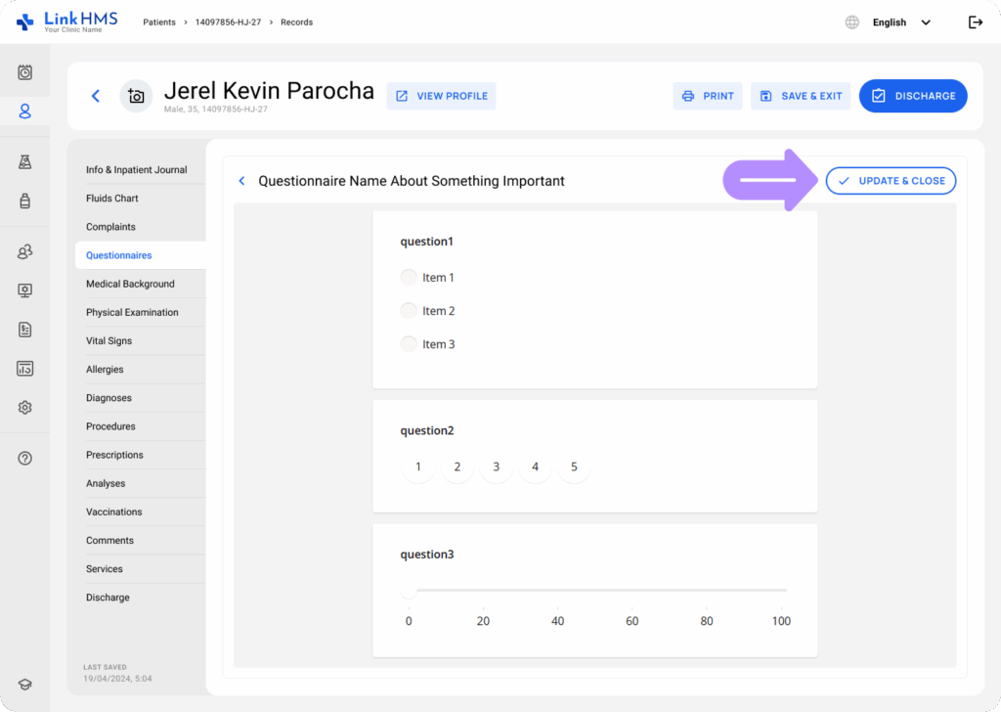The image size is (1001, 712).
Task: Open the Patients icon in sidebar
Action: click(25, 111)
